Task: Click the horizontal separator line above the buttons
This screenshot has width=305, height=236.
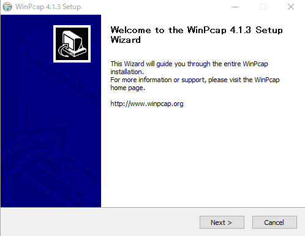Action: (152, 207)
